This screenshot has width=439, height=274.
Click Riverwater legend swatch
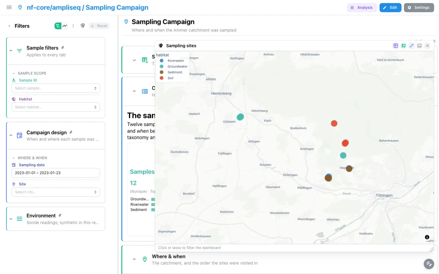162,61
